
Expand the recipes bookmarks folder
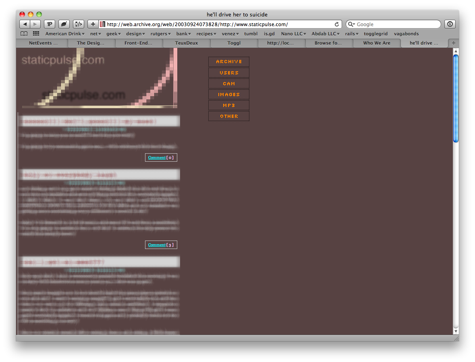(206, 34)
